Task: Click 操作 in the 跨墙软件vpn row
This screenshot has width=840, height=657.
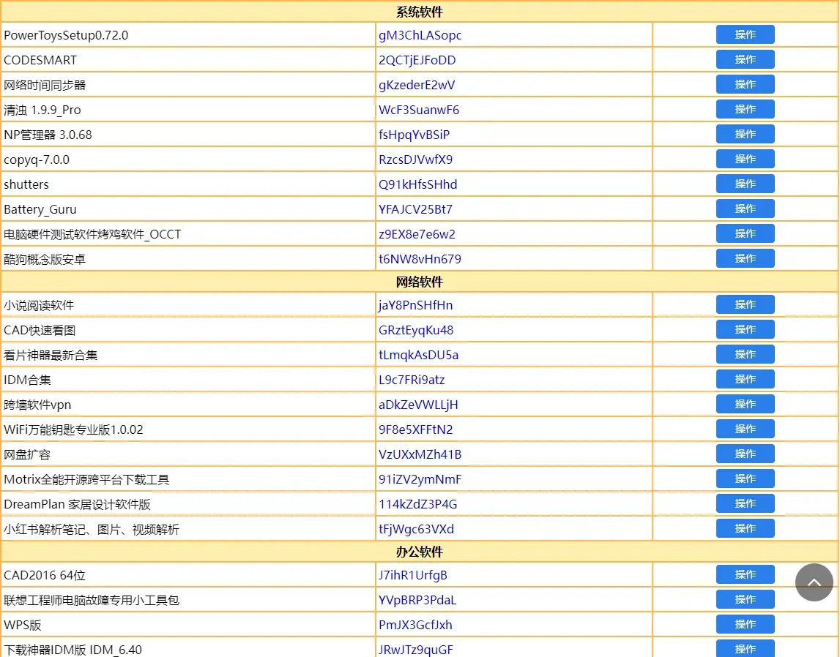Action: point(745,405)
